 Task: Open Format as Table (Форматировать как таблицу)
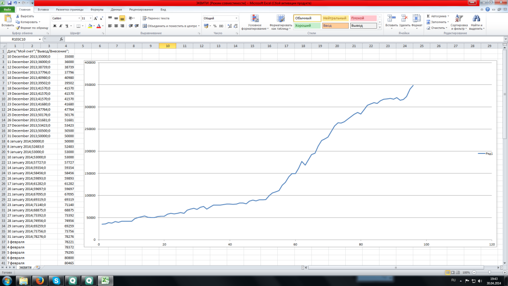281,22
